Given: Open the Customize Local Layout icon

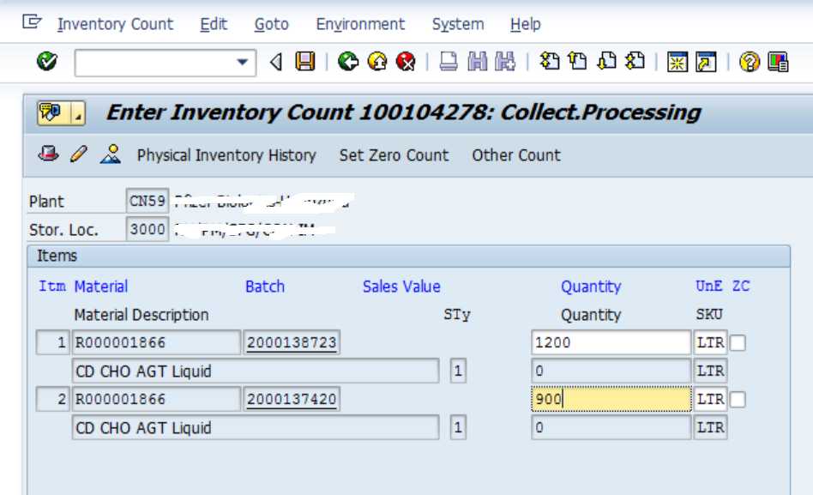Looking at the screenshot, I should coord(778,62).
